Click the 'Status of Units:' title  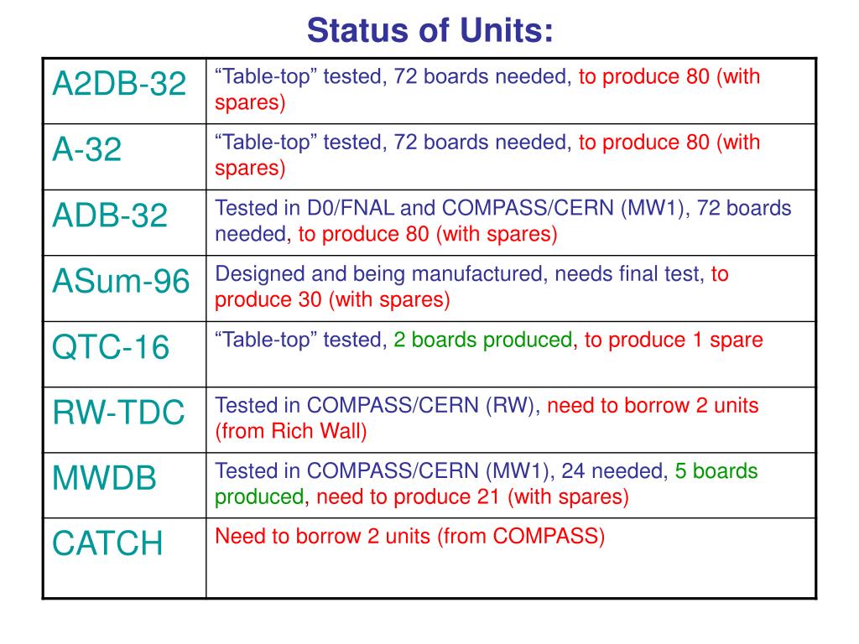click(x=429, y=30)
